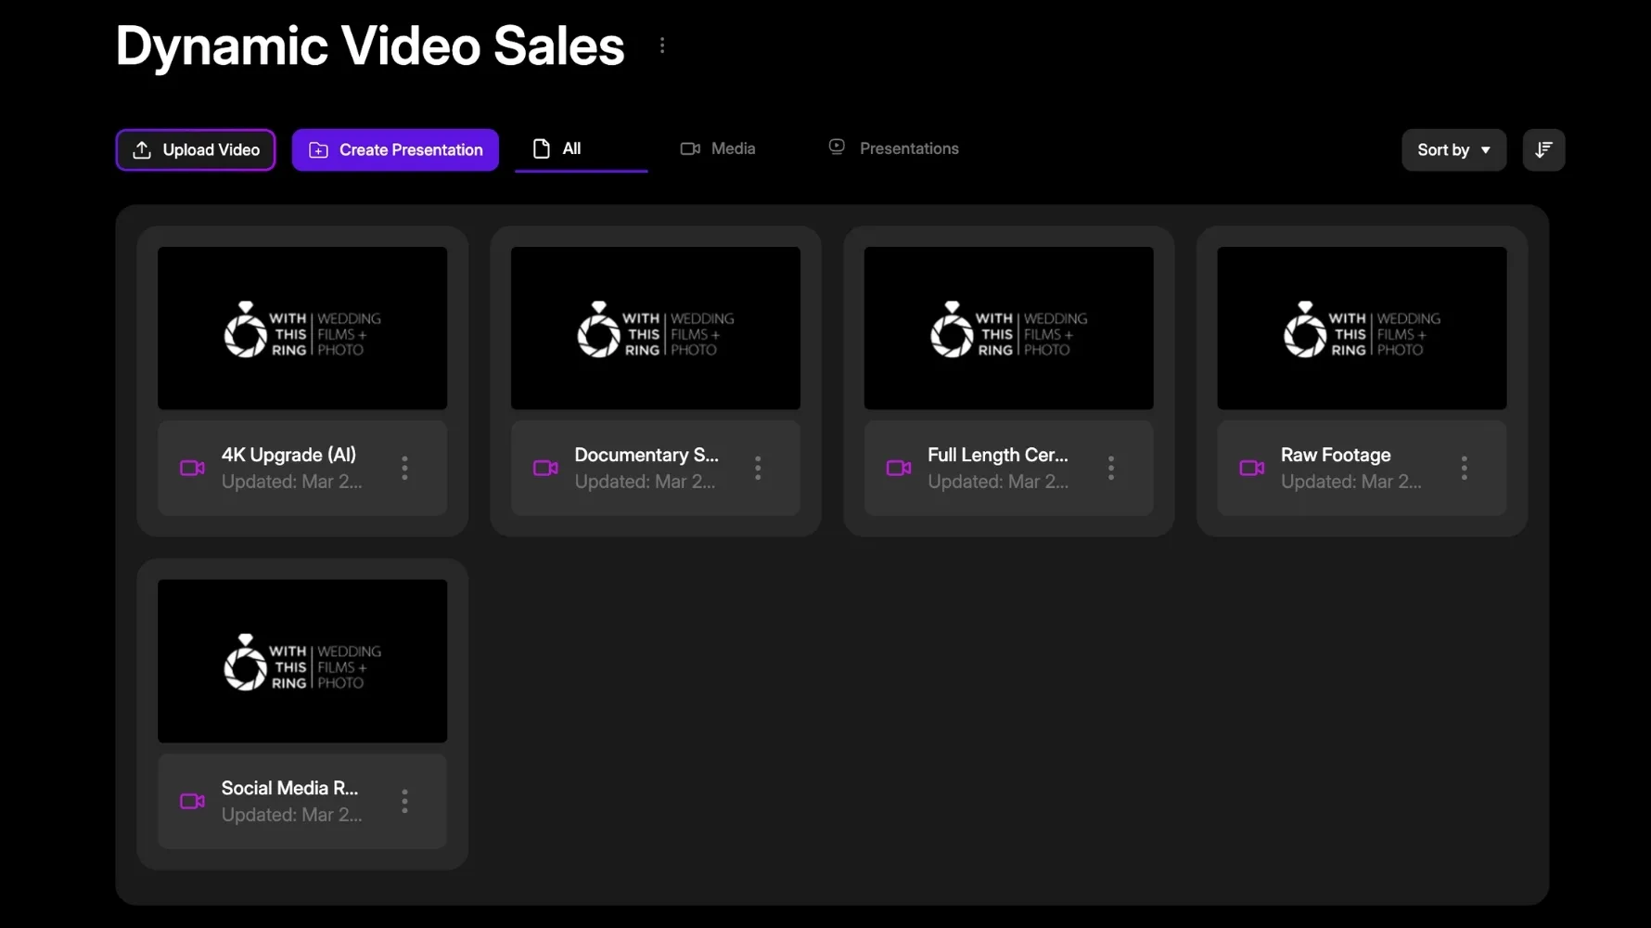Switch to the Media tab
This screenshot has width=1651, height=928.
718,148
